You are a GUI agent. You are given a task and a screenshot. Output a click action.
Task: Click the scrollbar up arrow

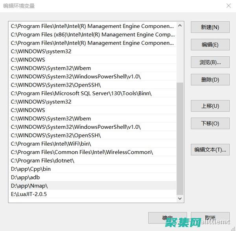[x=180, y=26]
